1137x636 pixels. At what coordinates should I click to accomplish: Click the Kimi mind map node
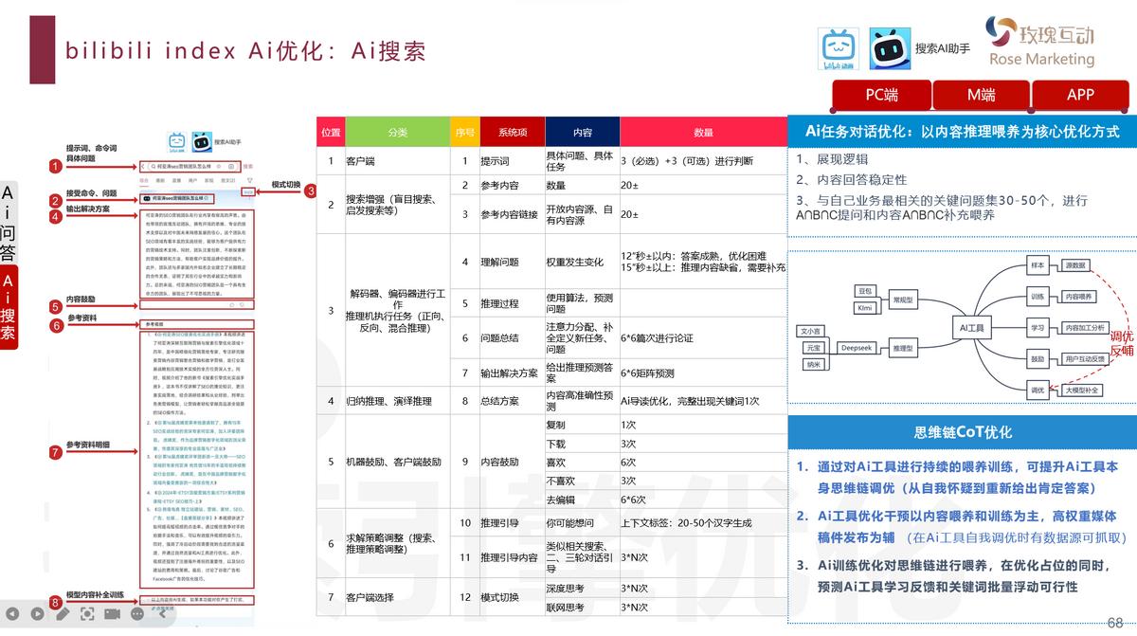point(864,308)
